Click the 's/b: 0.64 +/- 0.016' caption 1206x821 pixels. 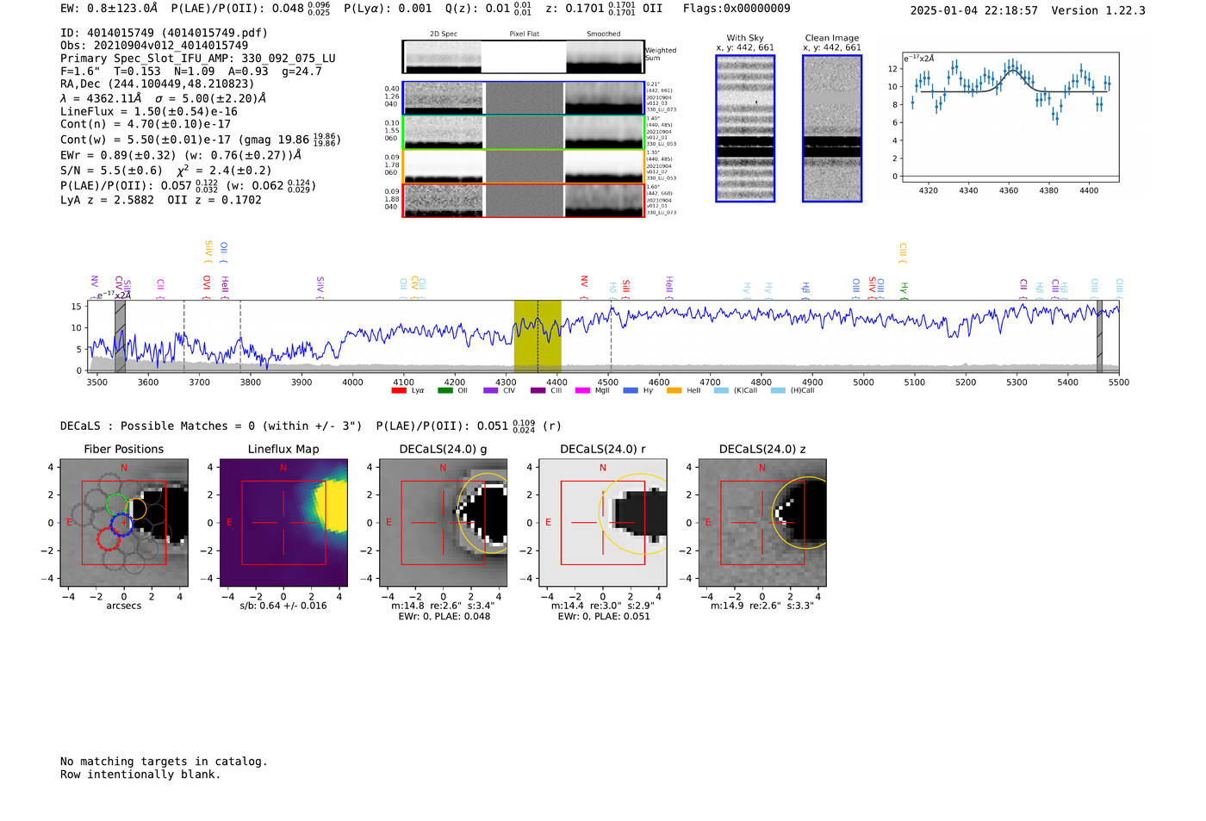pos(283,606)
